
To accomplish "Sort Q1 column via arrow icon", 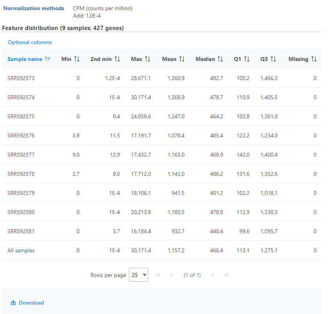I will pos(247,59).
